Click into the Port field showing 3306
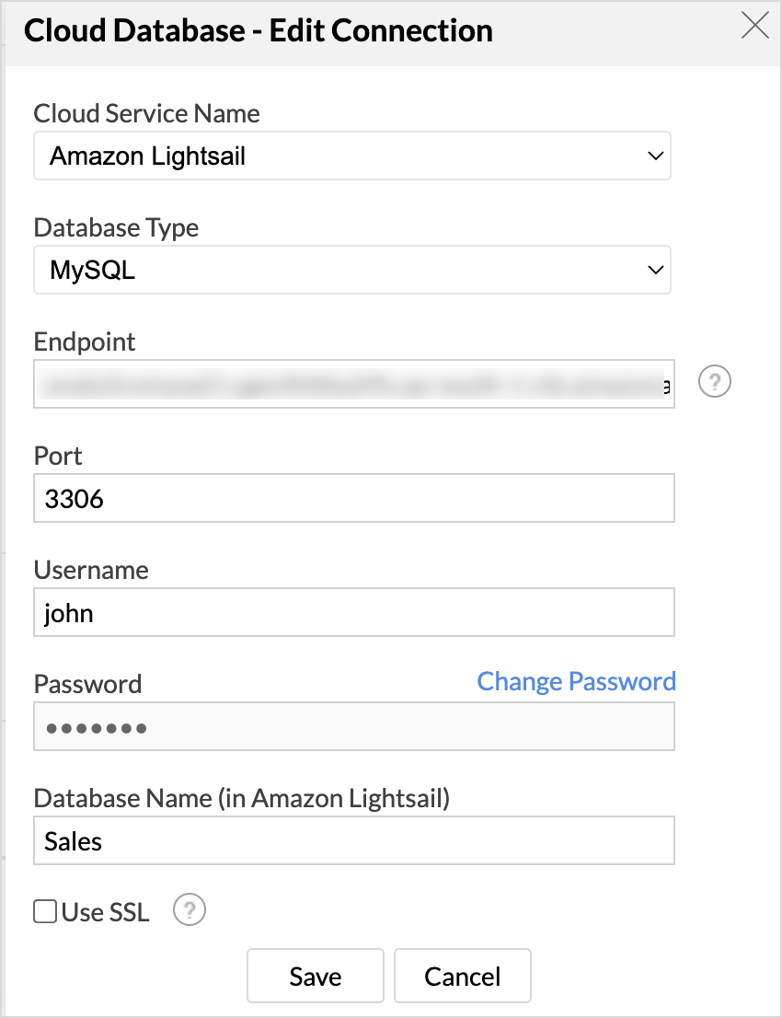 tap(354, 498)
